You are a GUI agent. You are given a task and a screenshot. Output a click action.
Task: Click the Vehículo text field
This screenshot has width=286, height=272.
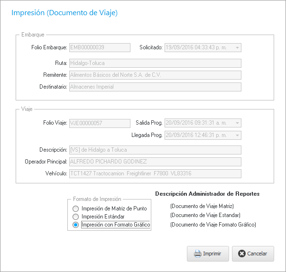pos(155,173)
